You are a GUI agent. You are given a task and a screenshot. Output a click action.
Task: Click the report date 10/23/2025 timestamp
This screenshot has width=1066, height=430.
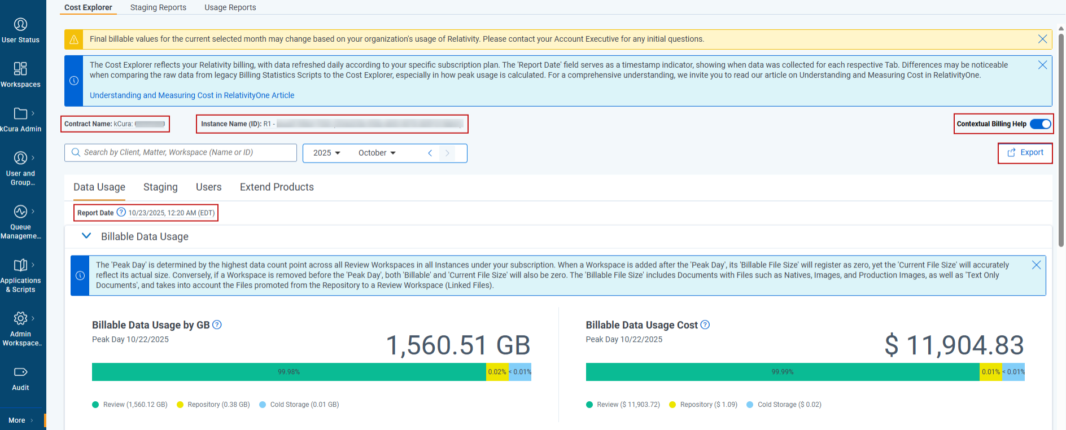pyautogui.click(x=172, y=213)
